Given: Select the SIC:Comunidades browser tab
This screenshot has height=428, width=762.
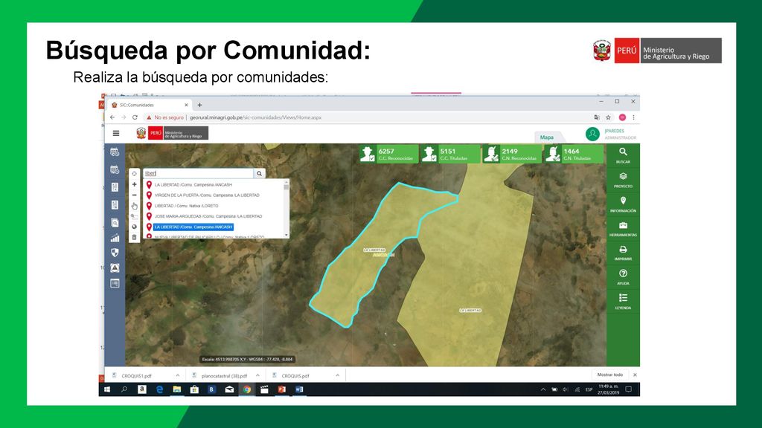Looking at the screenshot, I should click(148, 105).
